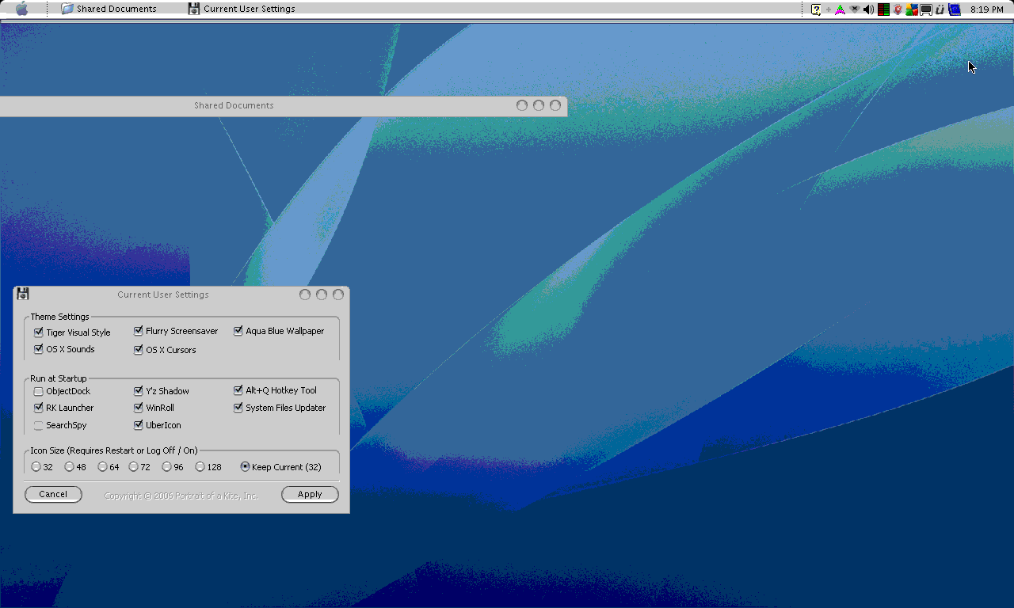
Task: Click the gray X diamond tray icon
Action: (854, 9)
